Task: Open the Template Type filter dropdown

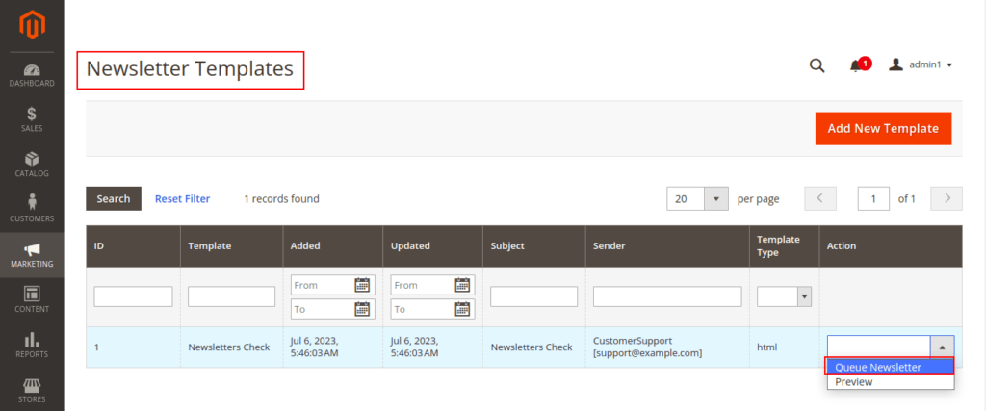Action: [804, 297]
